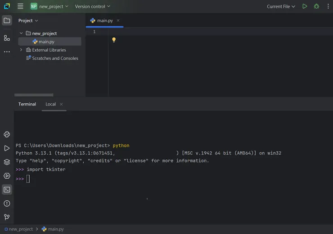Image resolution: width=333 pixels, height=234 pixels.
Task: Close the main.py editor tab
Action: [x=118, y=21]
